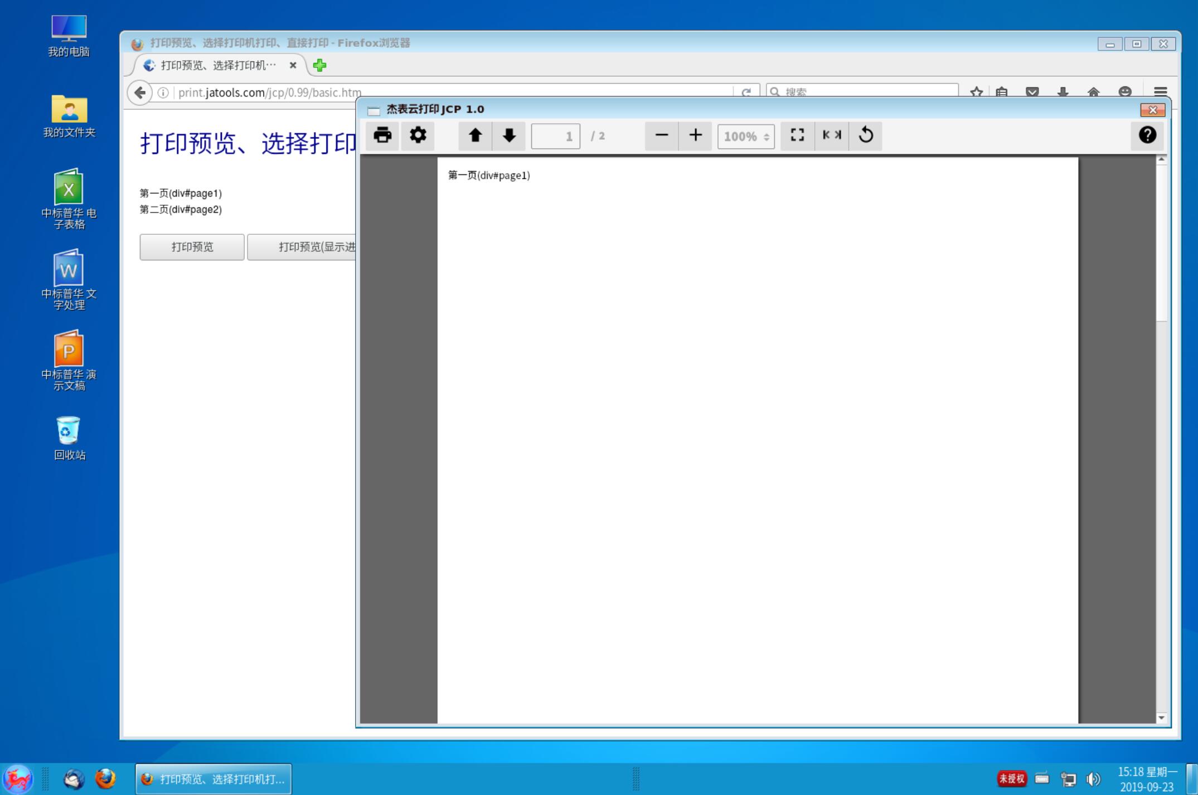Zoom out with the minus button
Viewport: 1198px width, 795px height.
(662, 135)
